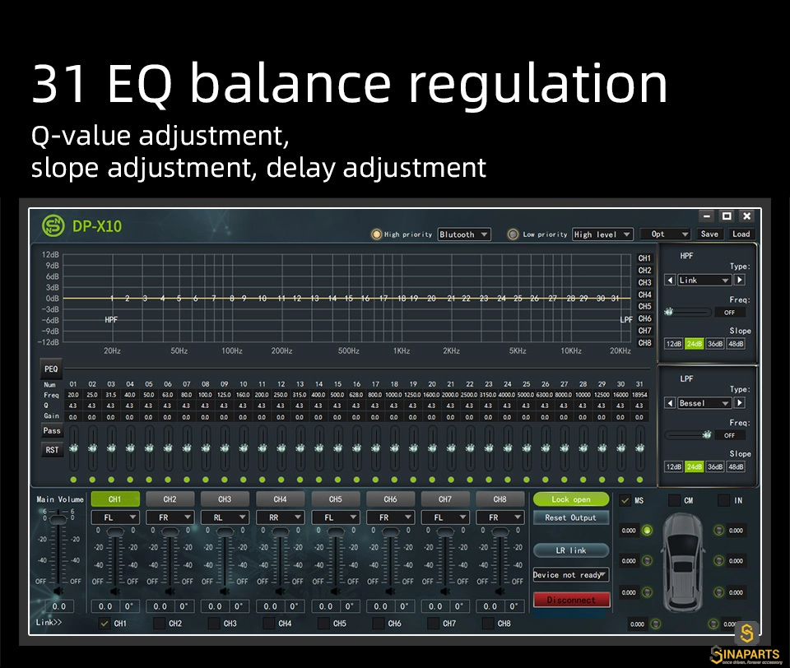Select the CH8 channel tab

click(500, 499)
